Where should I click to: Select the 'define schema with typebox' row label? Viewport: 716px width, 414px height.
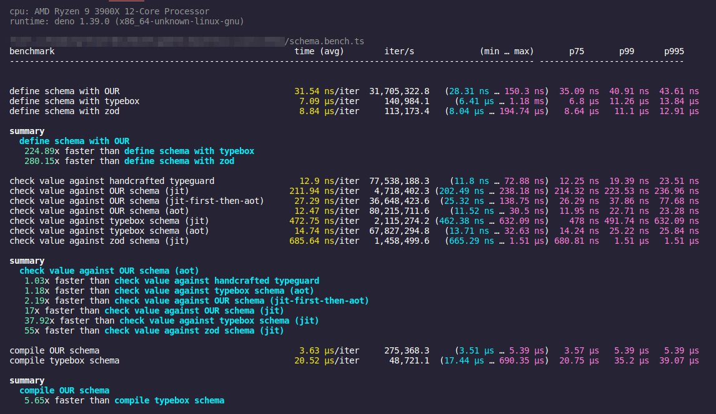coord(74,101)
